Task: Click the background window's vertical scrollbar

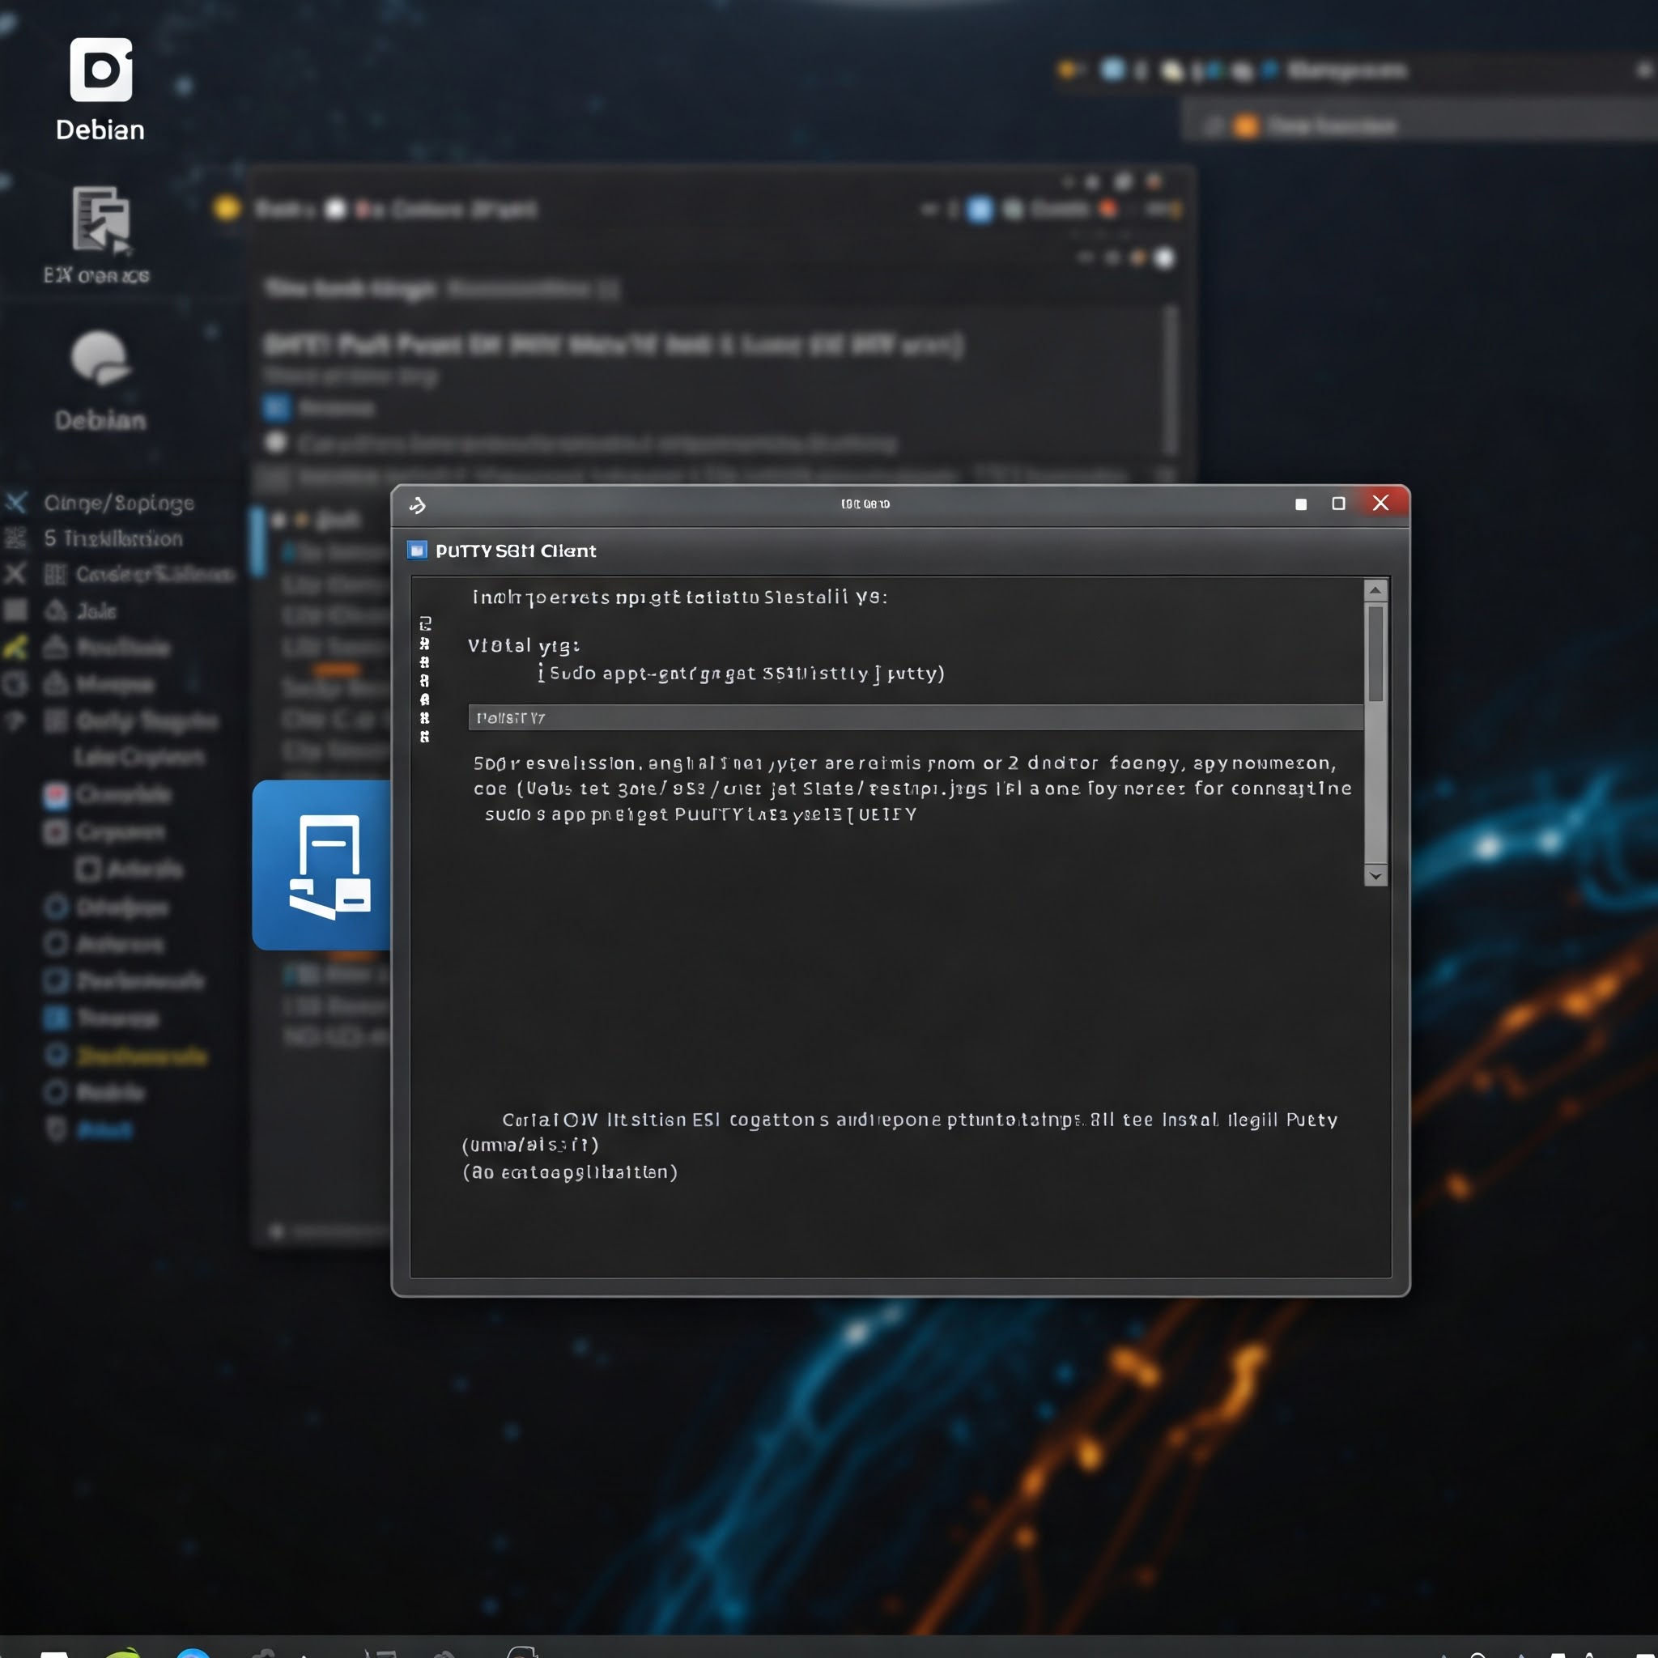Action: pos(1171,380)
